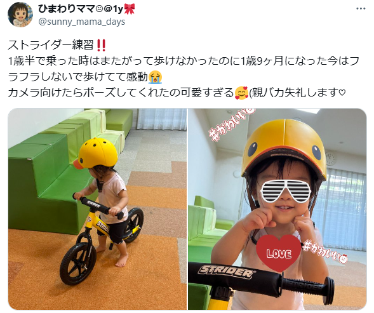Open the left photo of child on bike
374x313 pixels.
tap(97, 209)
